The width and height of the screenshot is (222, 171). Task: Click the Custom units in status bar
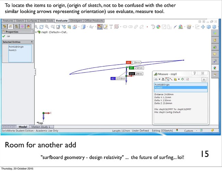188,131
